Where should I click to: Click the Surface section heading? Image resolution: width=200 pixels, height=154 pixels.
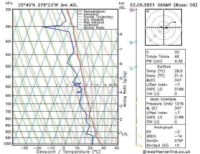164,67
